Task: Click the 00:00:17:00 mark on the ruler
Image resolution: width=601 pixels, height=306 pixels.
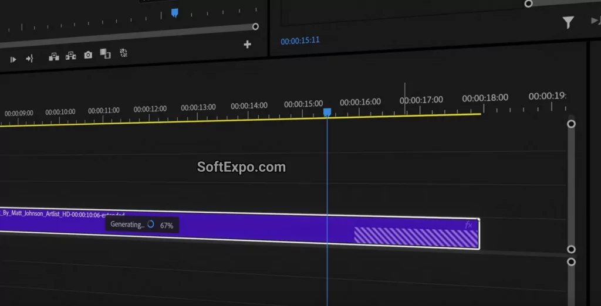Action: [x=421, y=100]
